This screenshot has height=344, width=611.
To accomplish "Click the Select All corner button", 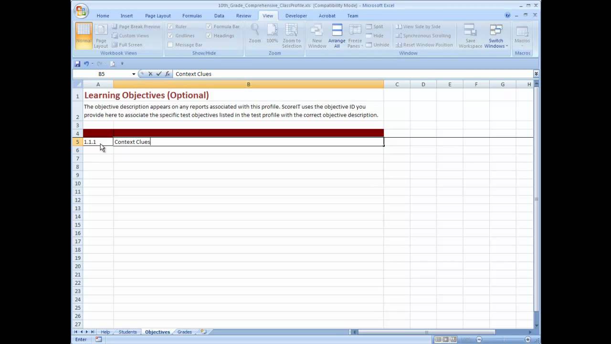I will tap(77, 84).
